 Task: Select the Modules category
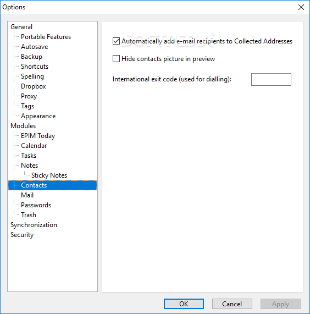(23, 126)
